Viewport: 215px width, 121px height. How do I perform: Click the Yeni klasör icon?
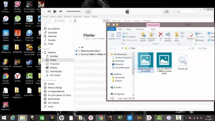tap(177, 37)
